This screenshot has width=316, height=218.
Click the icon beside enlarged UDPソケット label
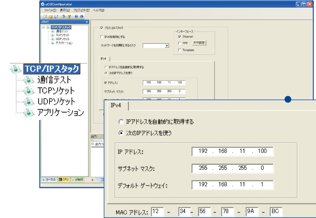[x=28, y=101]
